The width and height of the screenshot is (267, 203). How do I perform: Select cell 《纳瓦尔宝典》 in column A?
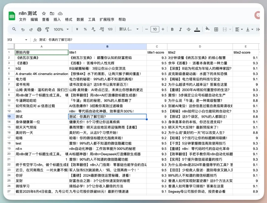[42, 58]
